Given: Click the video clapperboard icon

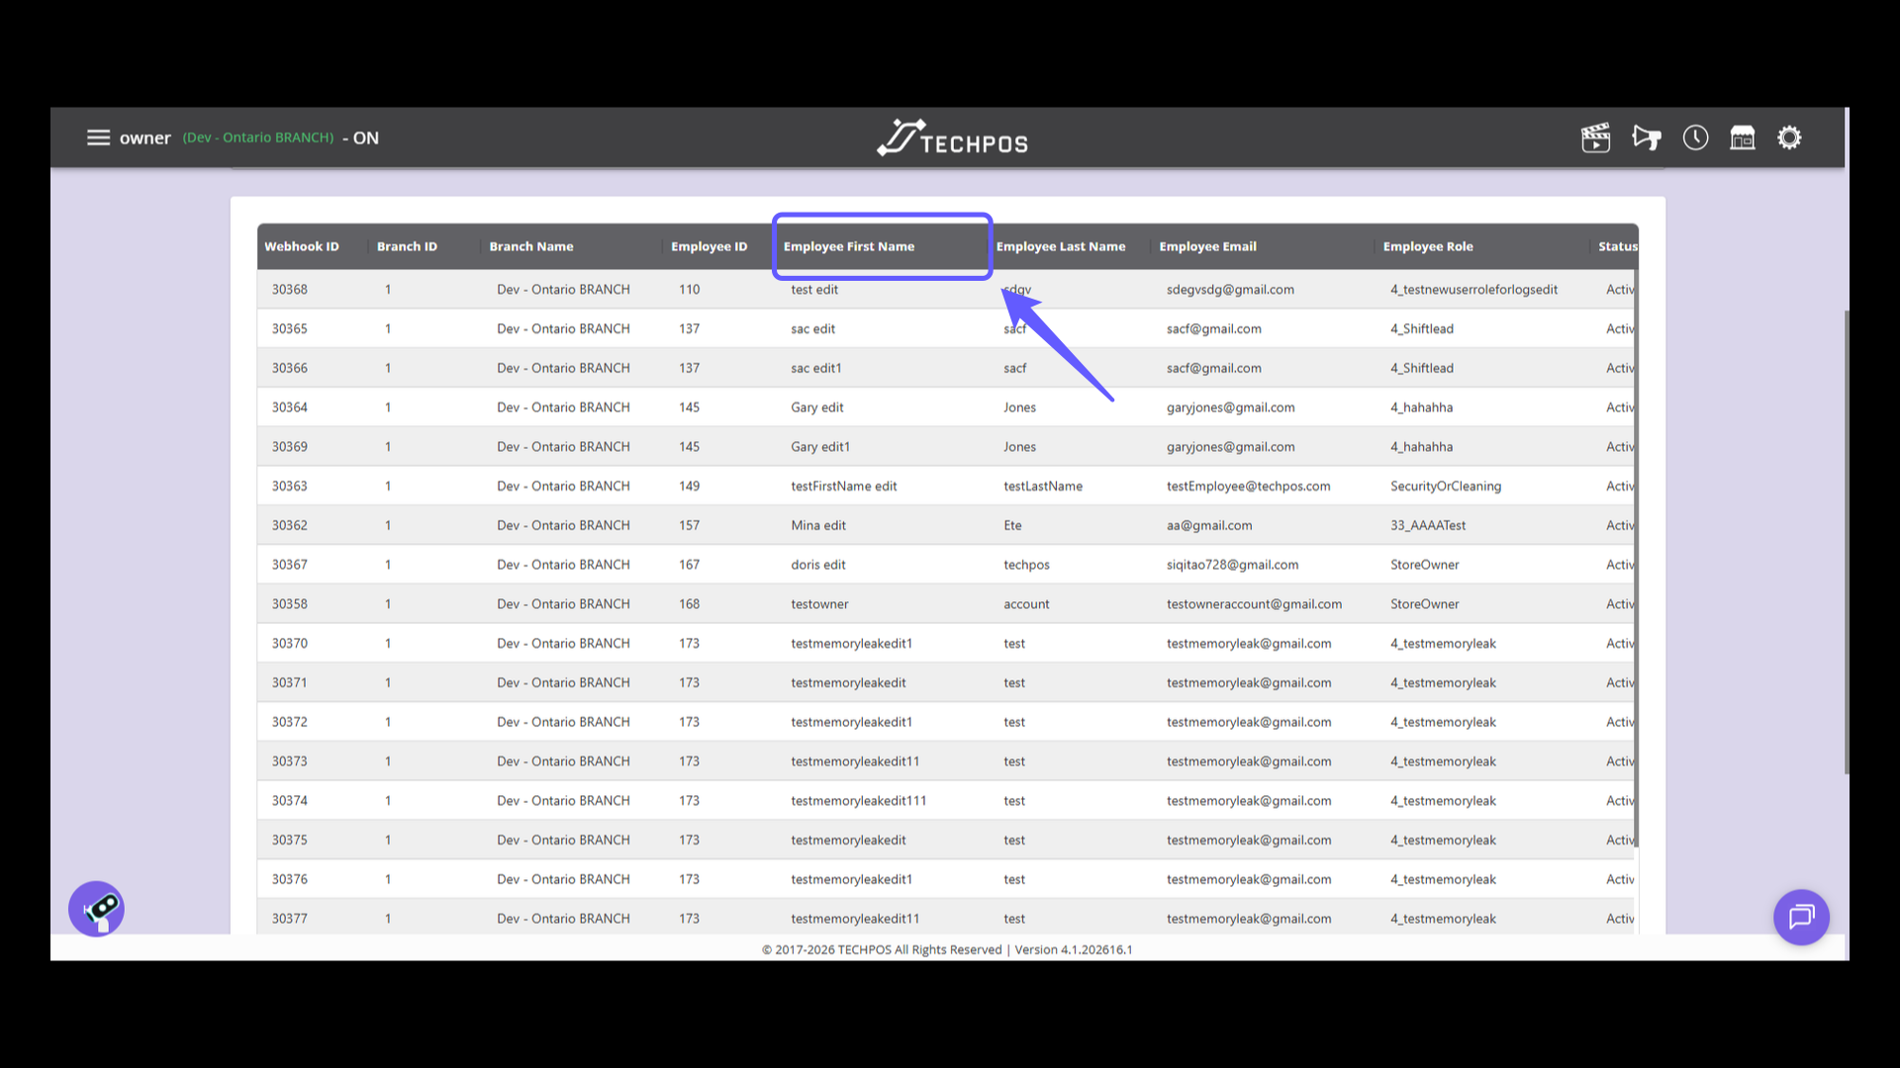Looking at the screenshot, I should [x=1595, y=137].
